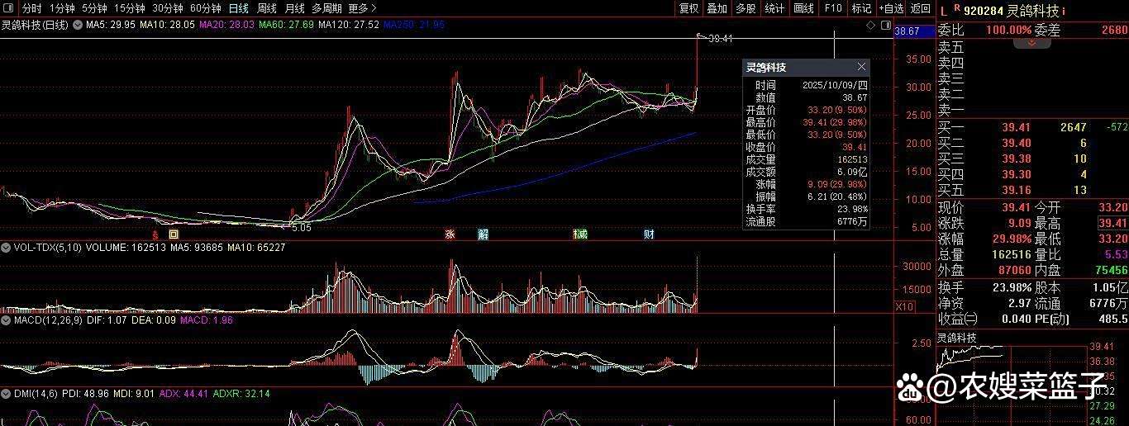The image size is (1129, 426).
Task: Click the 买一 bid price 39.41
Action: coord(1016,127)
